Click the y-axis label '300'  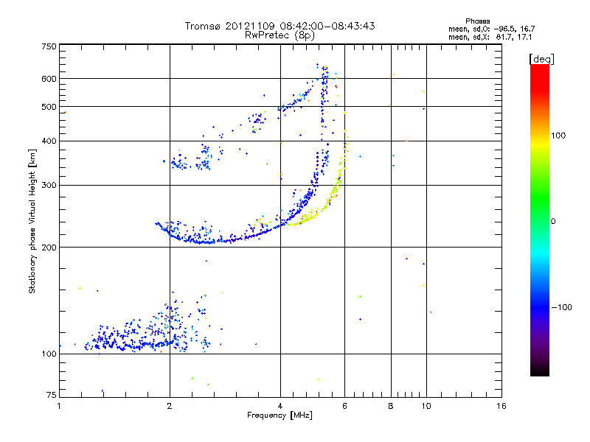point(49,186)
